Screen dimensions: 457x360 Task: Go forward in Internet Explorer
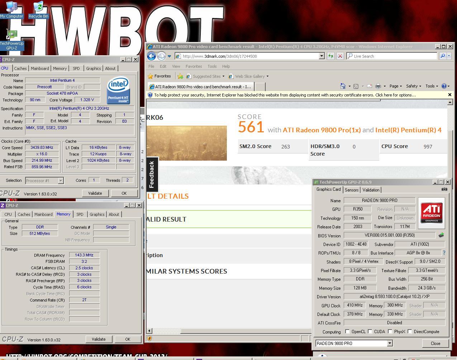(161, 56)
